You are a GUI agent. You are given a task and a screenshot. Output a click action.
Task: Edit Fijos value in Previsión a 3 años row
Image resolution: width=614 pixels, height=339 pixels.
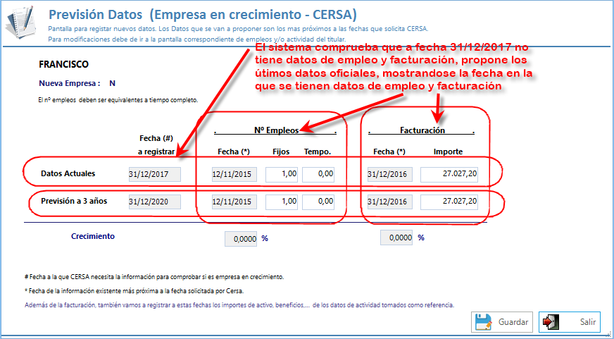282,202
